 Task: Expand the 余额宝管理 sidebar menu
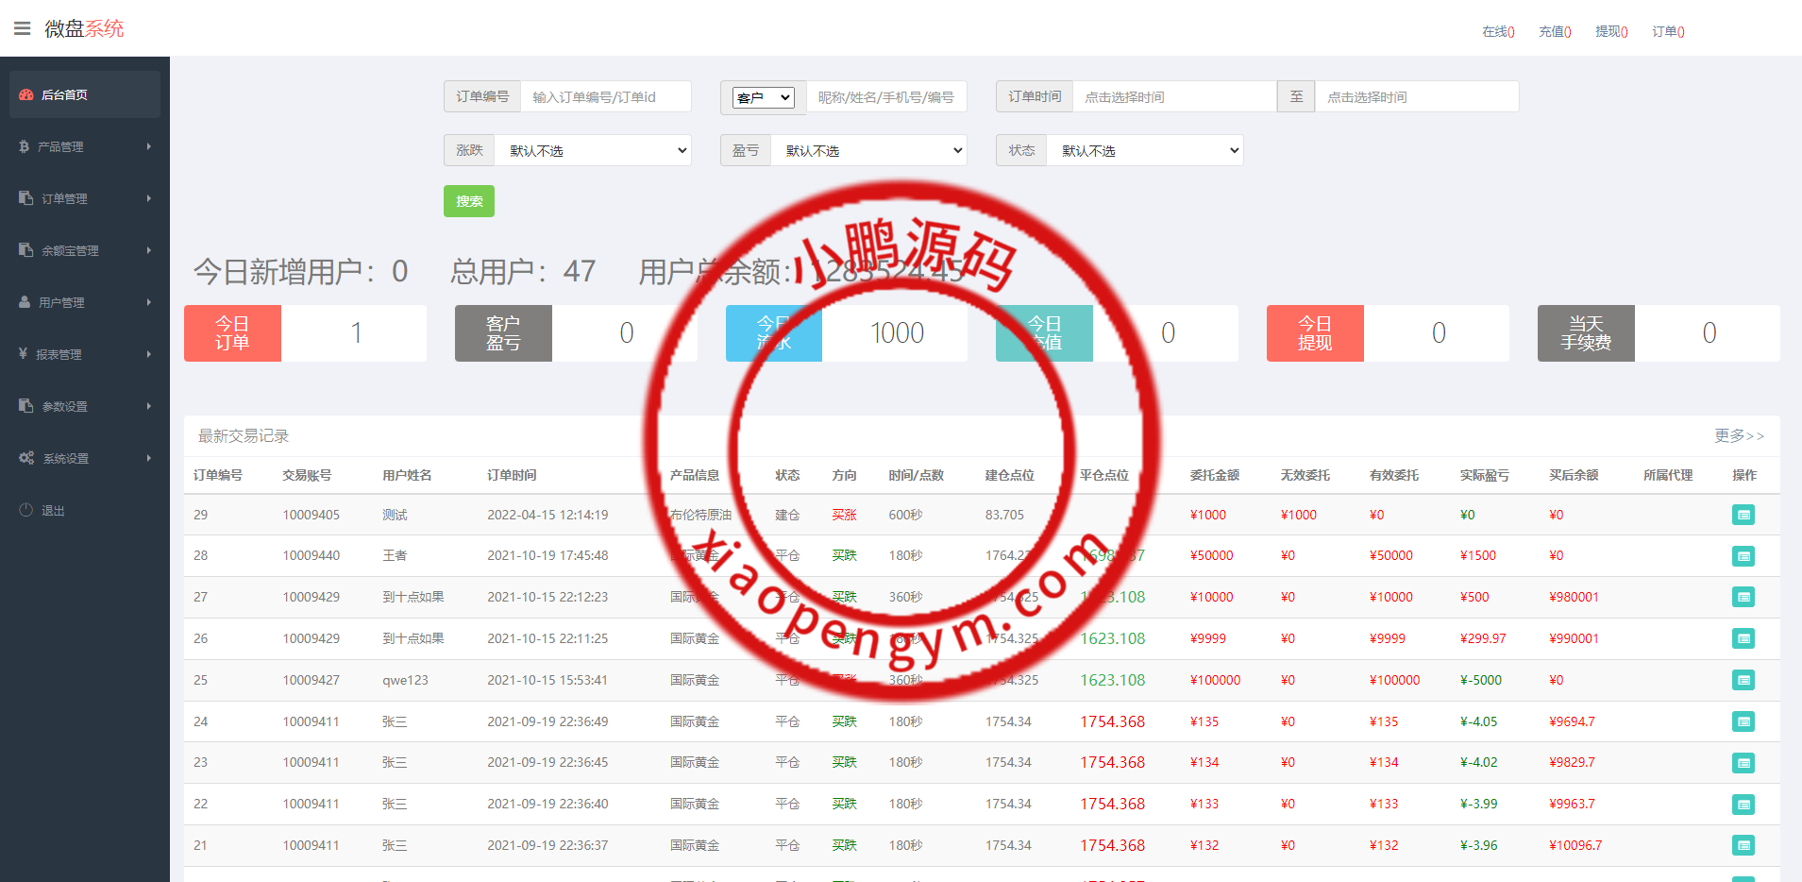tap(85, 250)
